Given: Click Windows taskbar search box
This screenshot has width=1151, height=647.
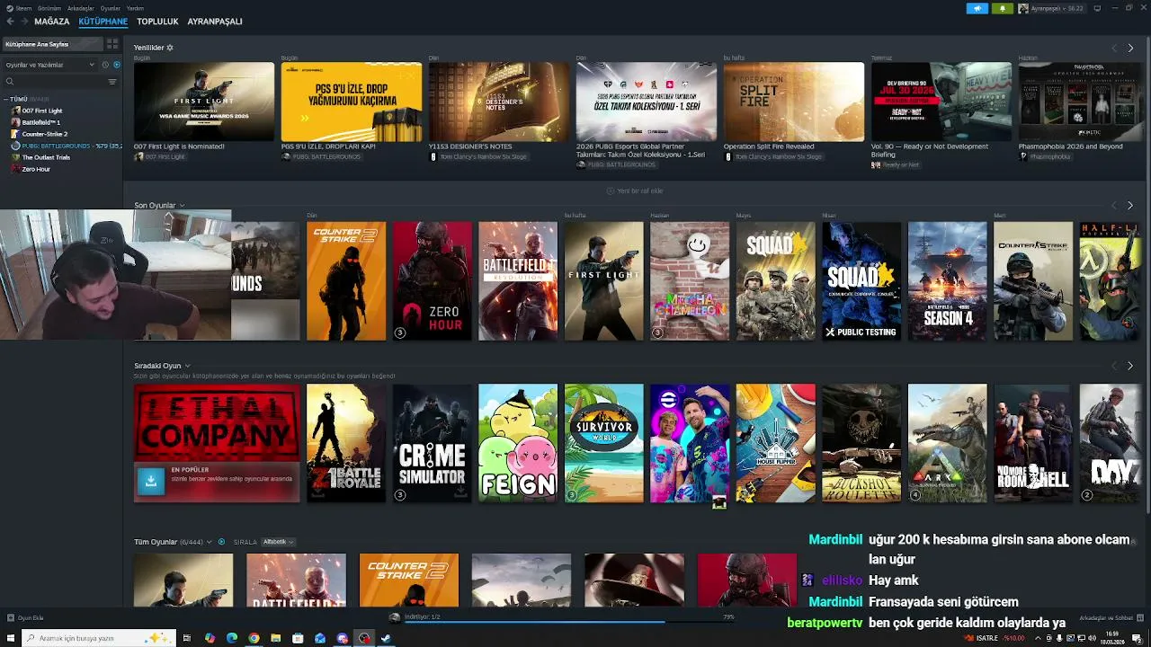Looking at the screenshot, I should click(x=98, y=638).
